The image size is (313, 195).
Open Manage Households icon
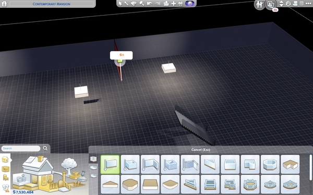click(259, 4)
